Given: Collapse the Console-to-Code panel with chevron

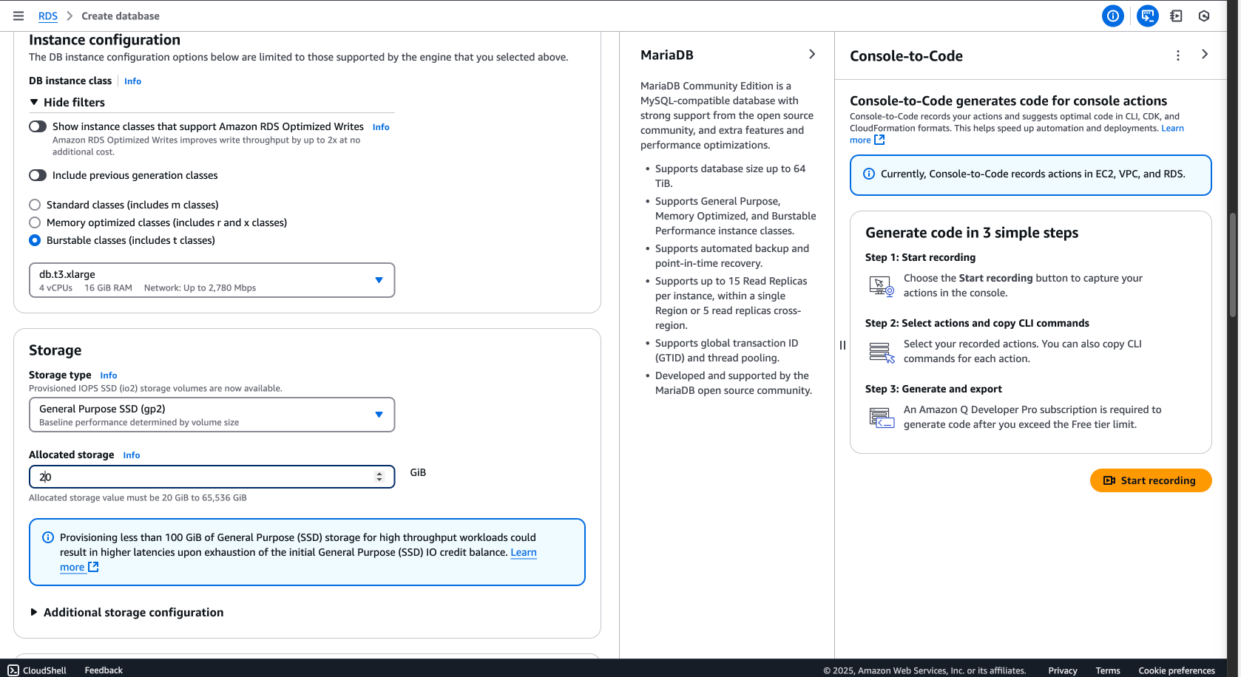Looking at the screenshot, I should tap(1205, 54).
